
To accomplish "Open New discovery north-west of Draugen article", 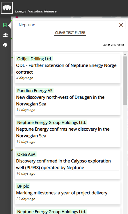I will pos(60,100).
